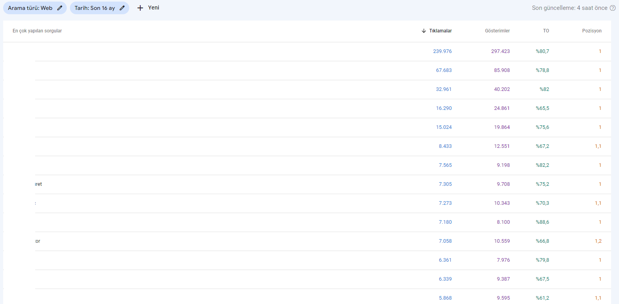Sort by Gösterimler column header

point(497,31)
